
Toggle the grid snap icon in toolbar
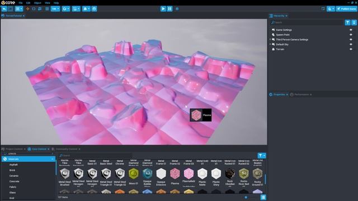pos(47,9)
